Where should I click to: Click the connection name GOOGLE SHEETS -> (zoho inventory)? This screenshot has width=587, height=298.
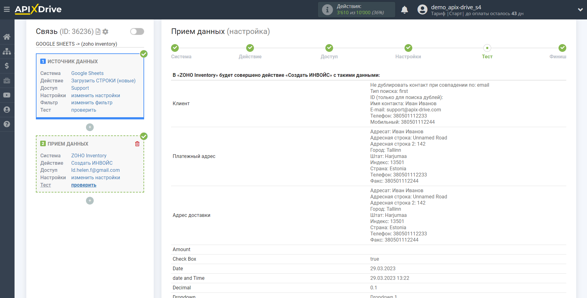click(76, 44)
